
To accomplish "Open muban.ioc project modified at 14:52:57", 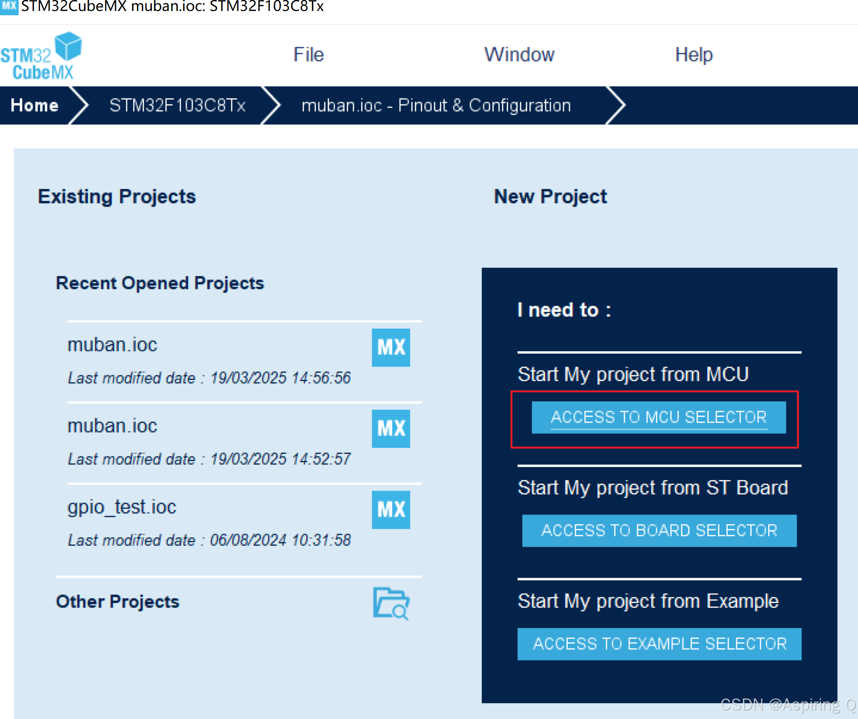I will (113, 426).
